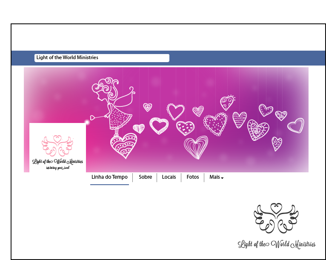
Task: Open the pink hearts cover photo
Action: pyautogui.click(x=166, y=120)
